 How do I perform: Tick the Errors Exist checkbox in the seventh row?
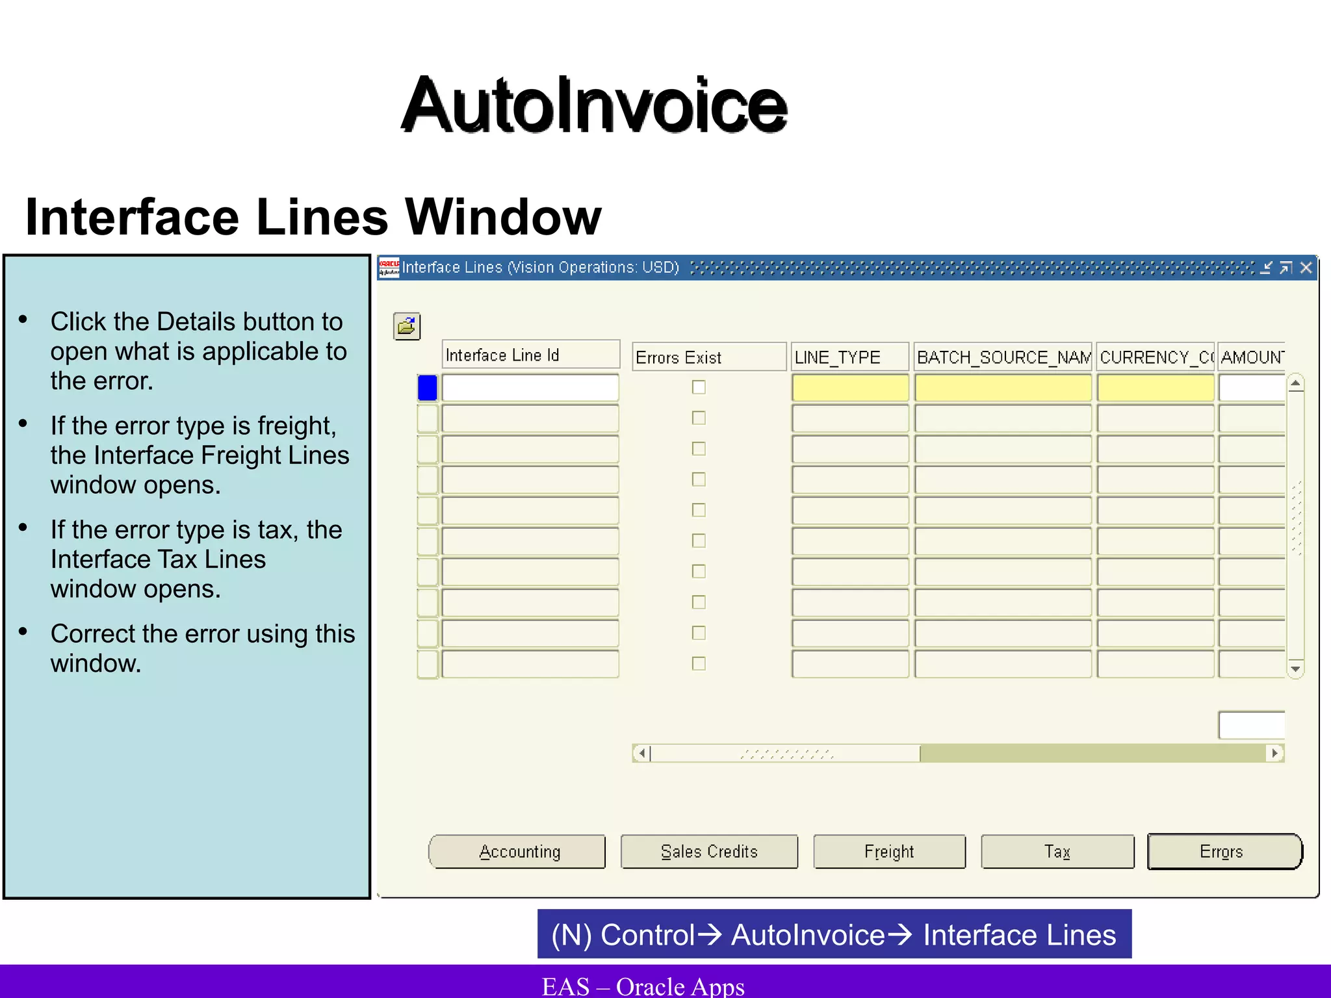(699, 571)
